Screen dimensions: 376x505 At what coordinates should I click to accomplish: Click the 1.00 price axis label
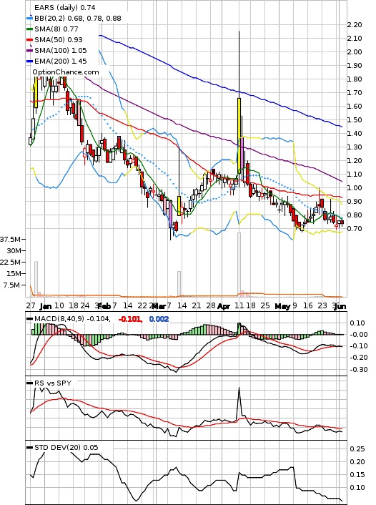355,187
